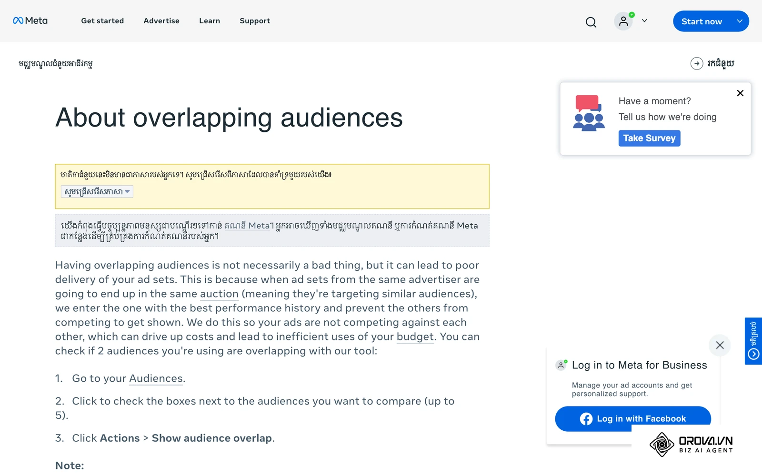Image resolution: width=762 pixels, height=476 pixels.
Task: Click the 'Note:' heading
Action: [x=70, y=466]
